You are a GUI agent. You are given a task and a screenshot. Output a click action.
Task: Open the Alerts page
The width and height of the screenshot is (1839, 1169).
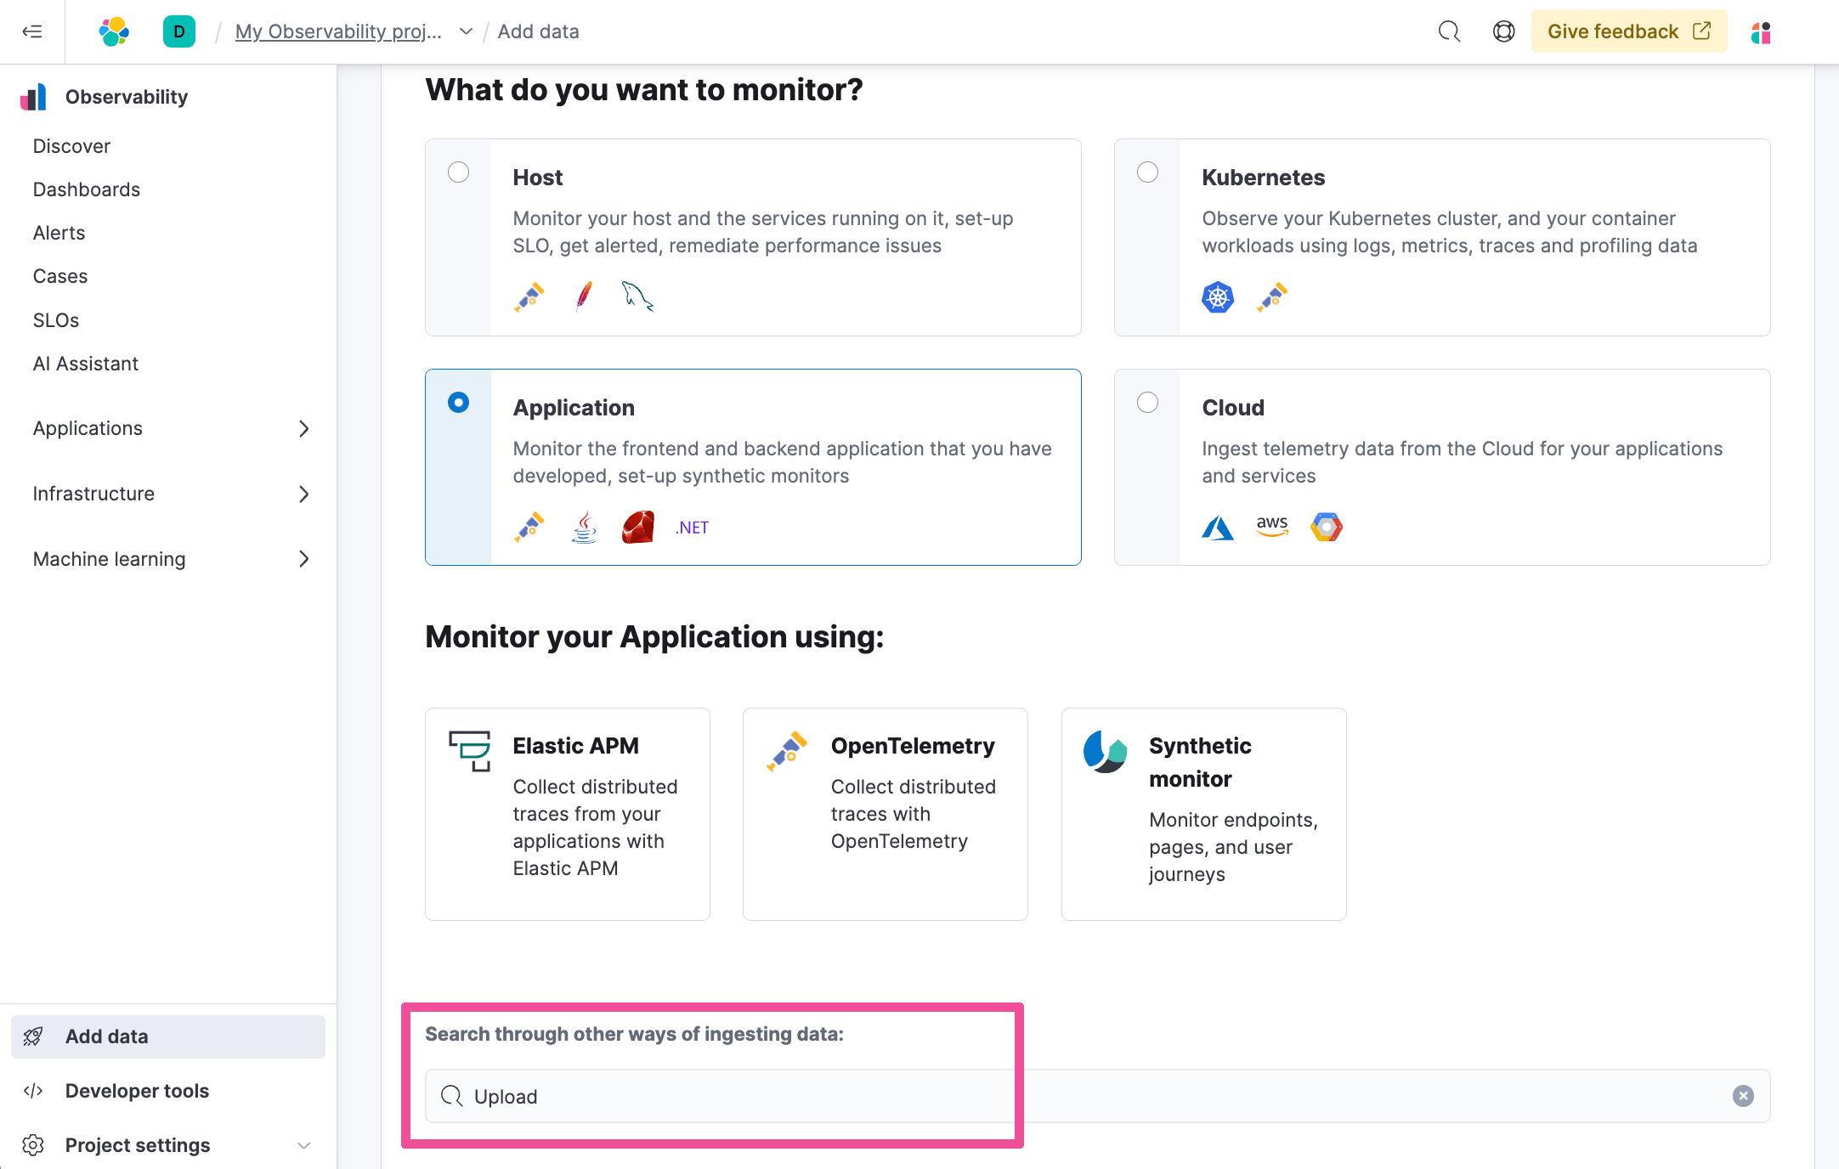[59, 233]
